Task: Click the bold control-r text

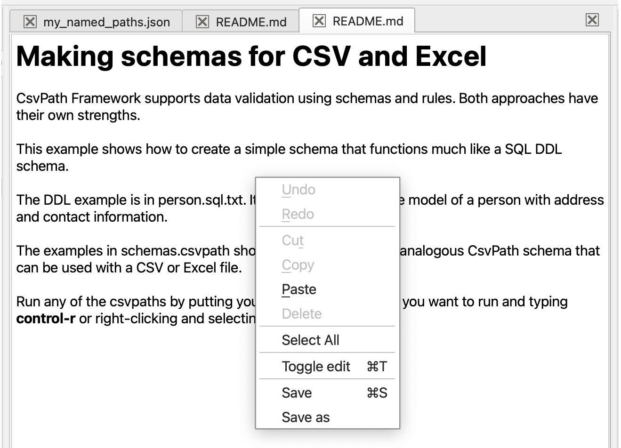Action: pos(46,319)
